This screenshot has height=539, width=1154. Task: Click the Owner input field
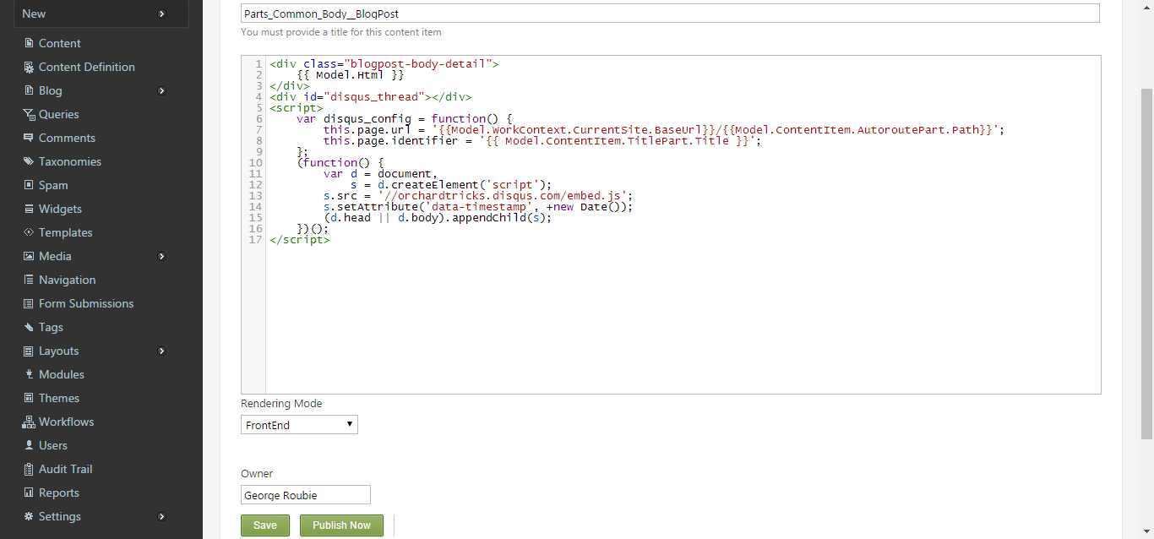[x=306, y=495]
